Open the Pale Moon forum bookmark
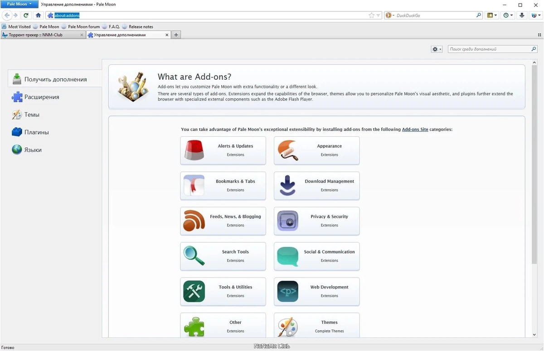544x351 pixels. 81,27
